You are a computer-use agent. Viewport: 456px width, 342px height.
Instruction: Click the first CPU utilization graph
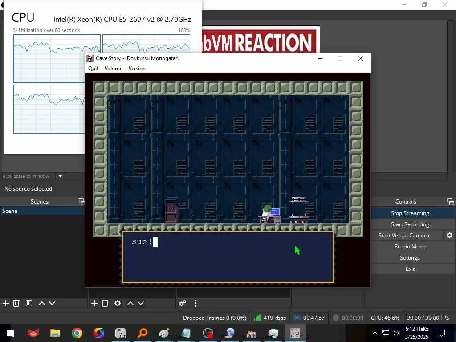coord(57,58)
